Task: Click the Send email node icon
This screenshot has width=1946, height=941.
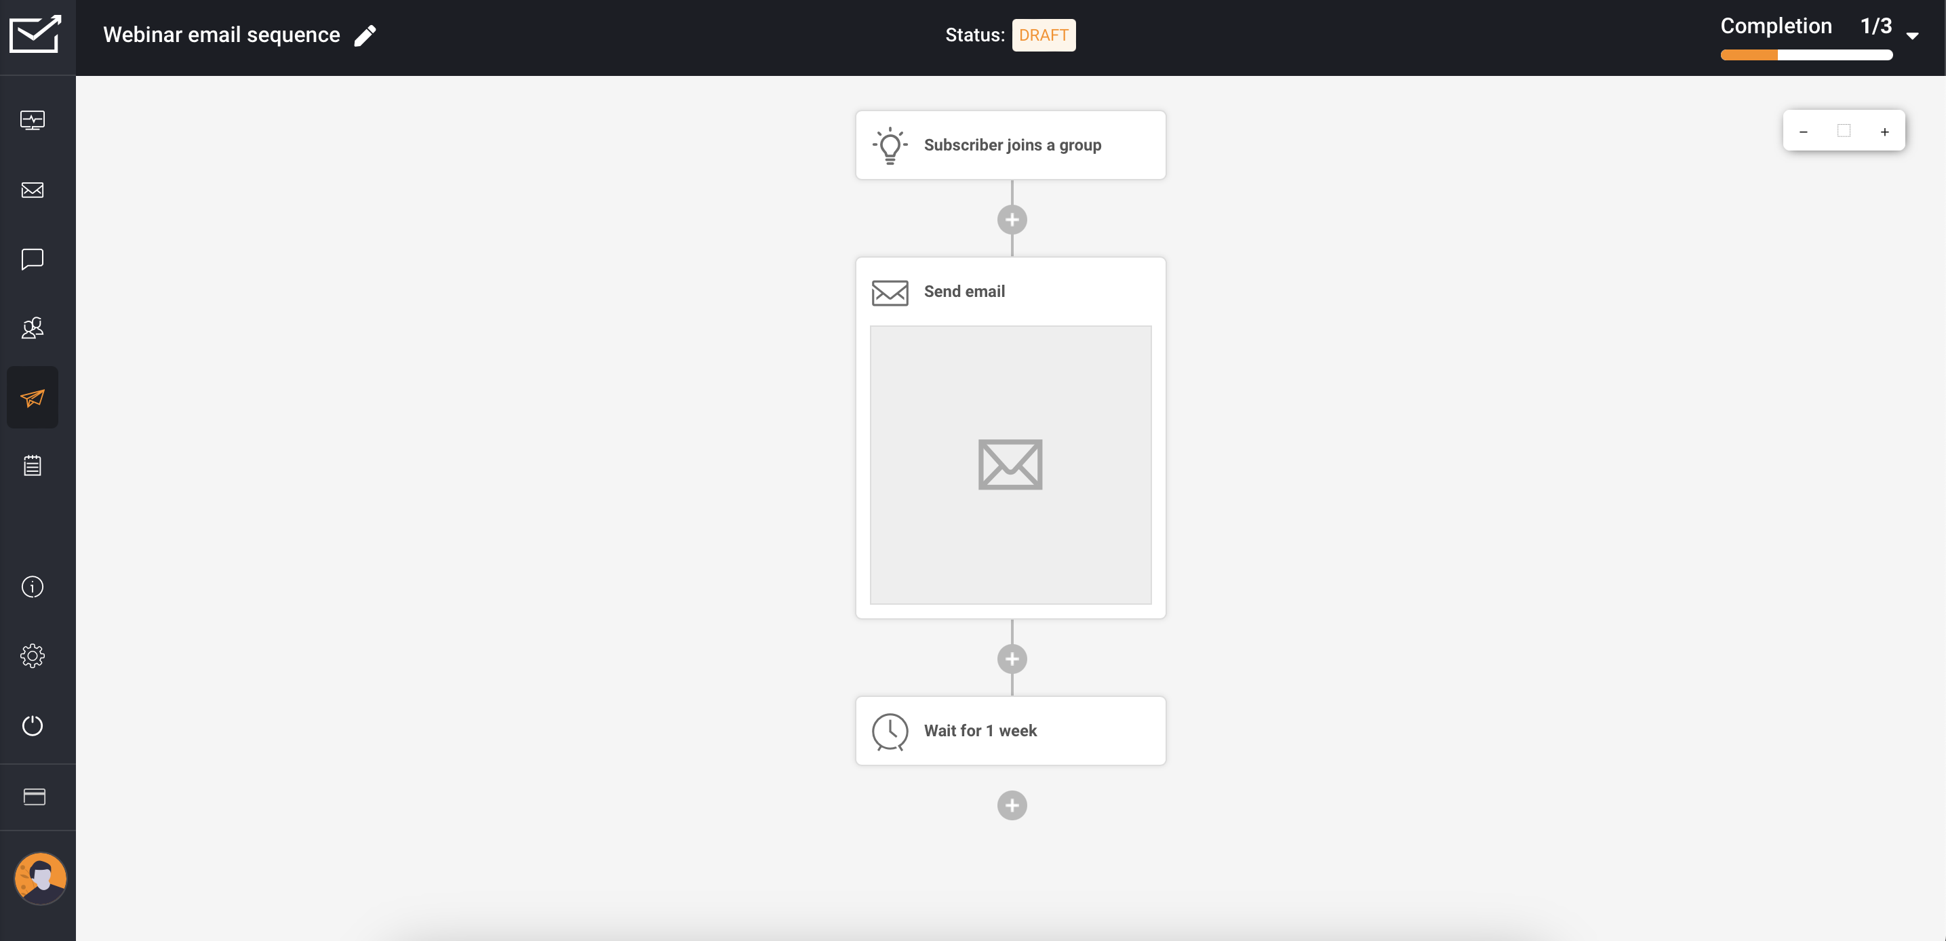Action: 890,290
